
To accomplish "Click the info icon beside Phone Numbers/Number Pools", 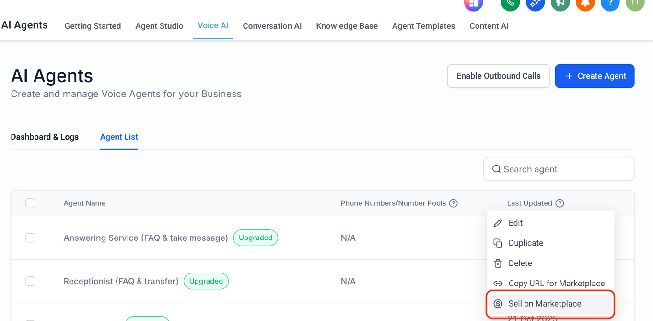I will [x=453, y=203].
